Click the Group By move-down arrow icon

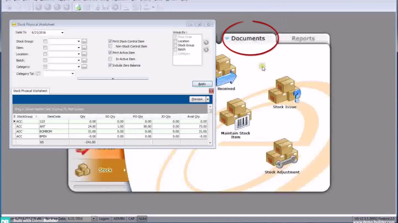click(x=206, y=50)
